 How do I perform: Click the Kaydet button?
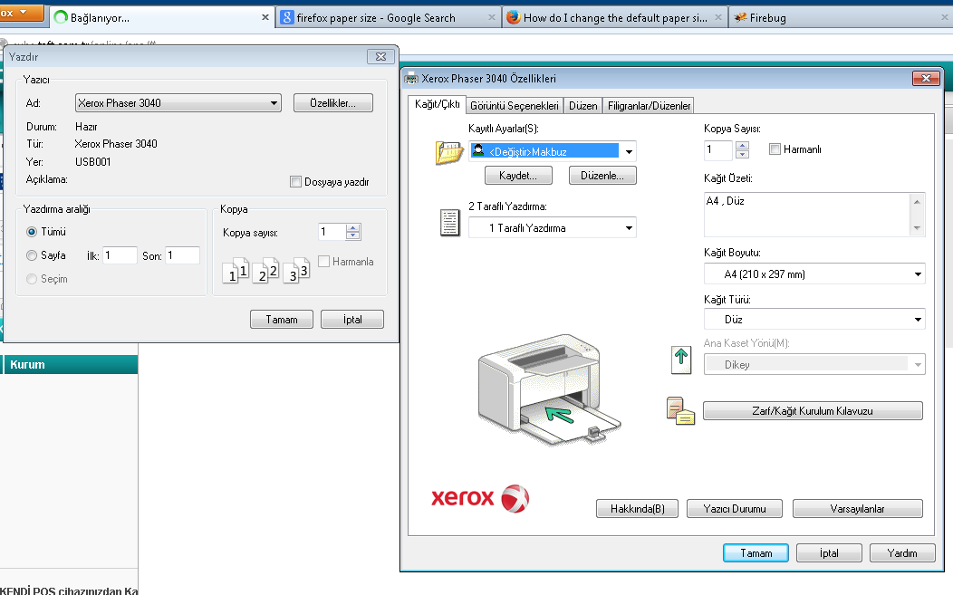tap(518, 176)
